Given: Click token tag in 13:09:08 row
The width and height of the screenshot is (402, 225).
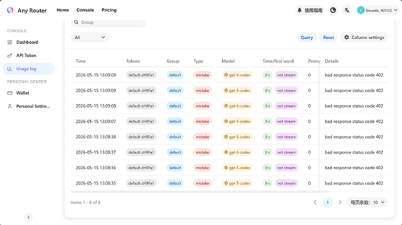Looking at the screenshot, I should [x=141, y=106].
